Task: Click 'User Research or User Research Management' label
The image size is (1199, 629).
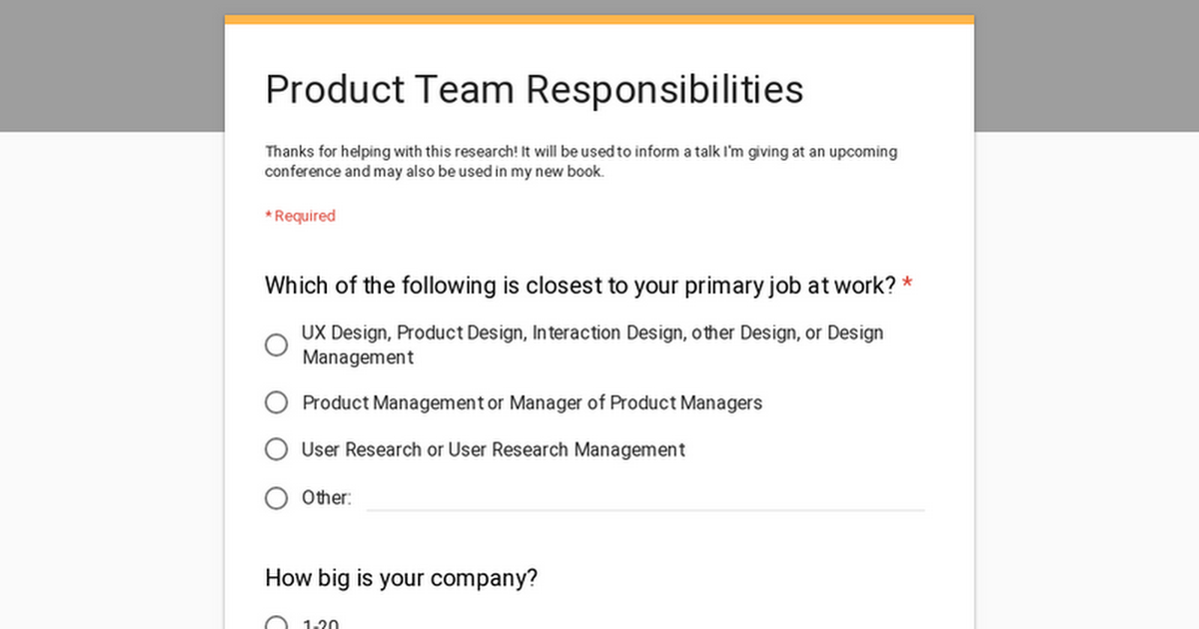Action: [x=494, y=449]
